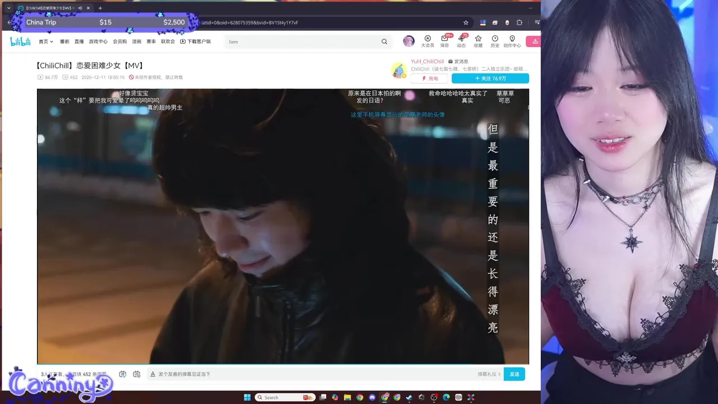Click the 充电 charge button

point(430,79)
